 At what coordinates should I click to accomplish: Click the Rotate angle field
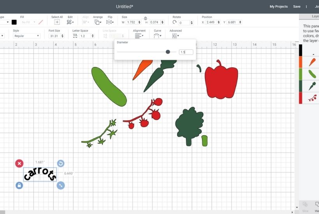[184, 23]
